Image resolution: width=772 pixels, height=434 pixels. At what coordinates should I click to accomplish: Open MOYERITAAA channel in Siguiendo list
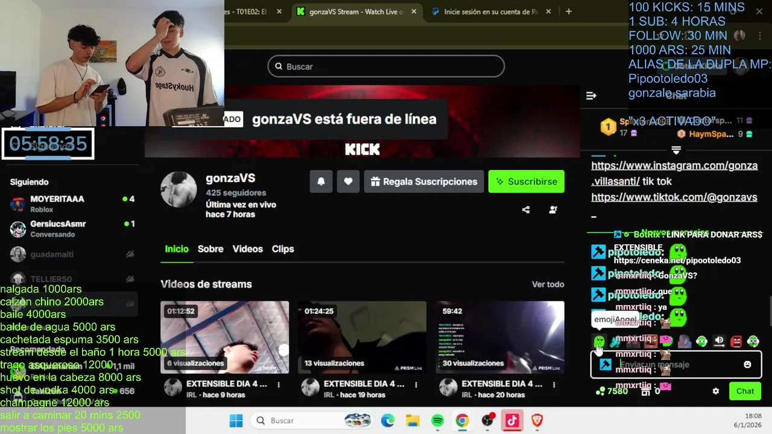pos(72,204)
